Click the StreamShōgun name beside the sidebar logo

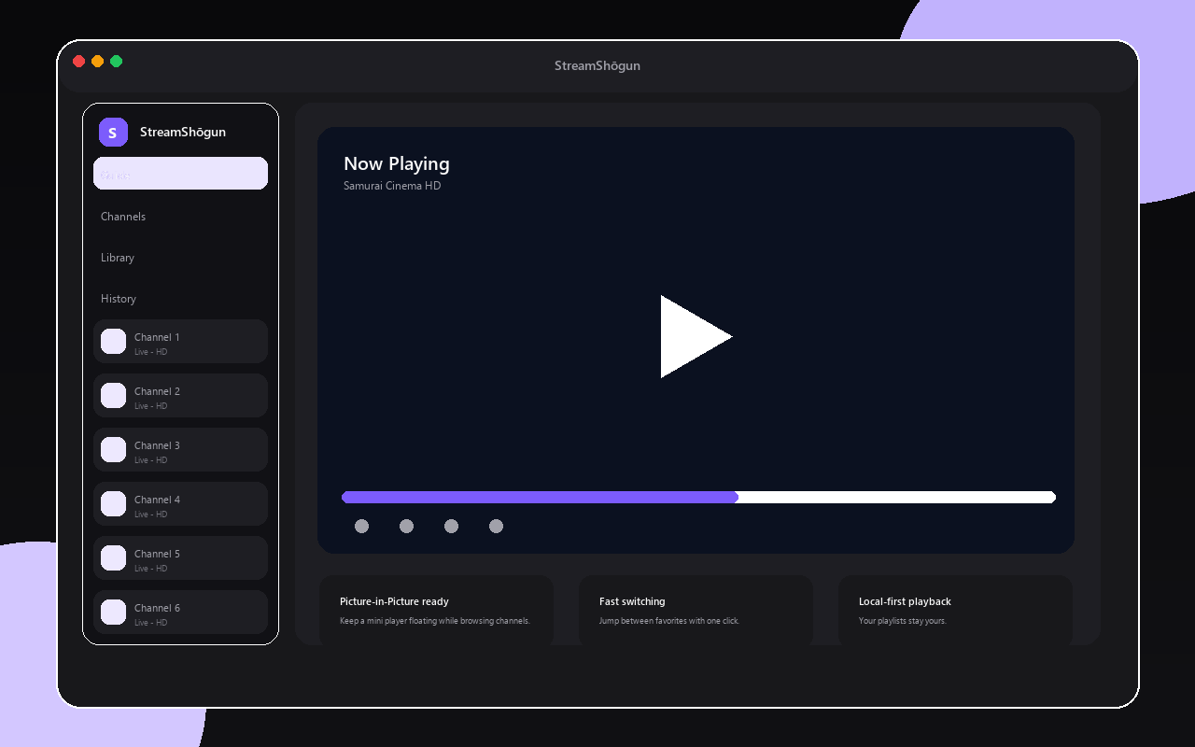pyautogui.click(x=183, y=133)
